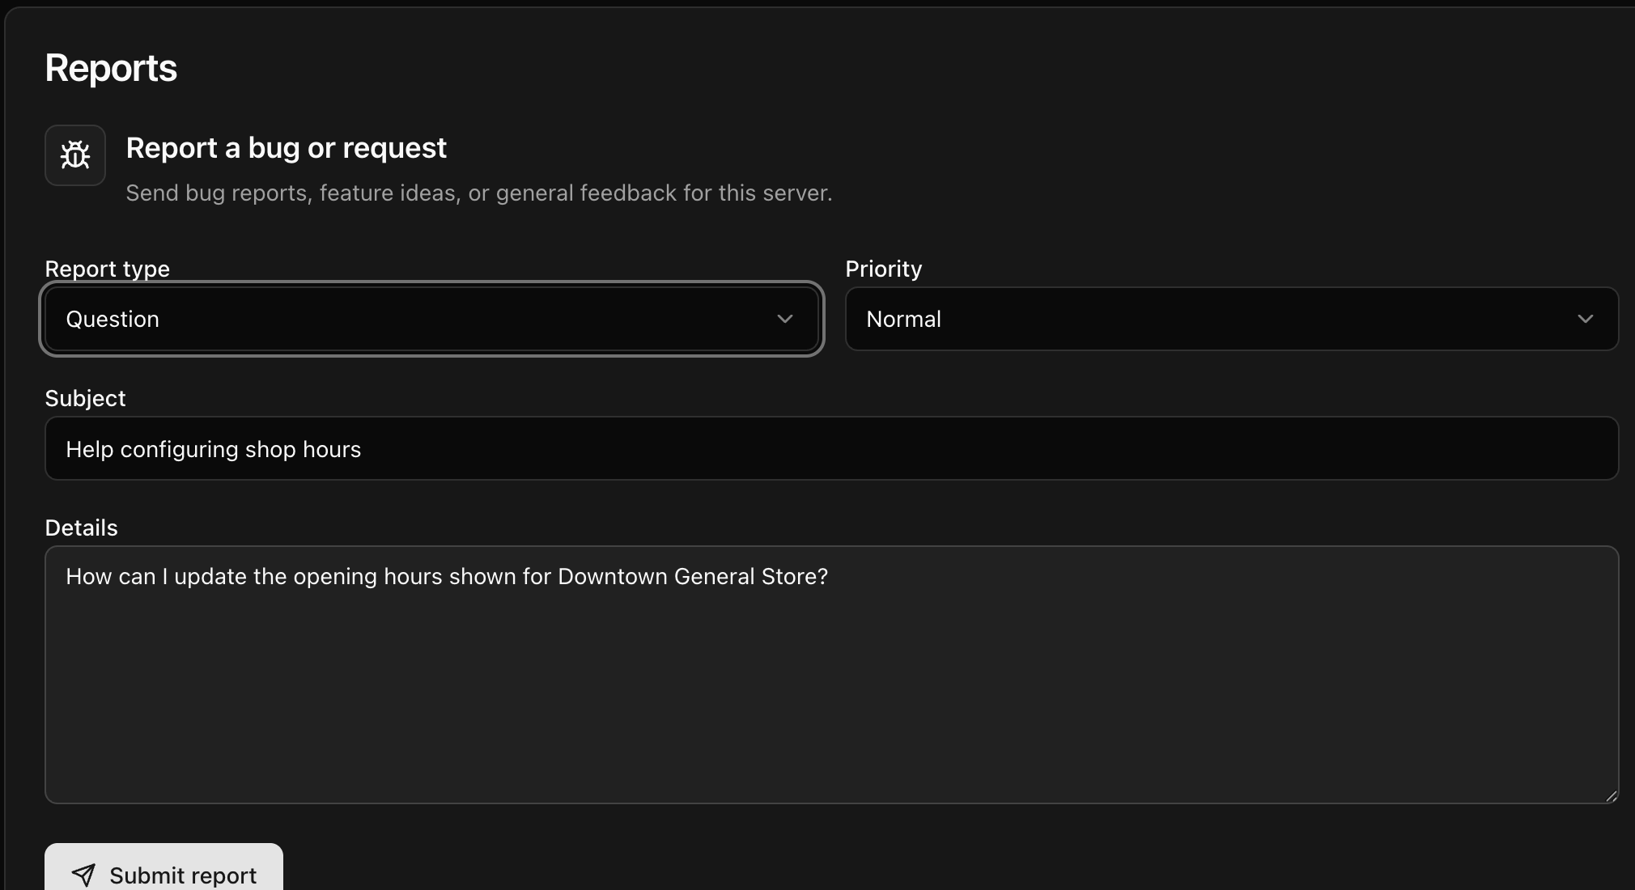This screenshot has width=1635, height=890.
Task: Click the bug icon beside Report a bug
Action: (75, 155)
